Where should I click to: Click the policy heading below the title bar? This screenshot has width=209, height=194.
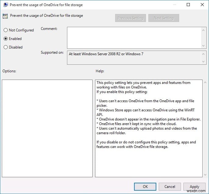tap(46, 16)
